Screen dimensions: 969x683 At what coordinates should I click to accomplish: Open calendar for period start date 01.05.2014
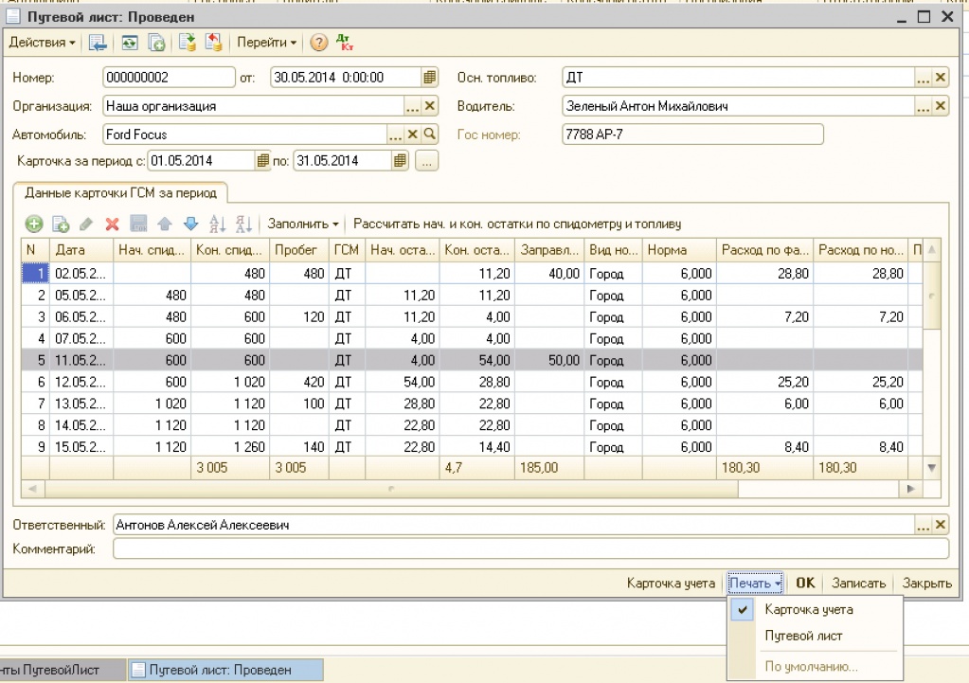262,161
